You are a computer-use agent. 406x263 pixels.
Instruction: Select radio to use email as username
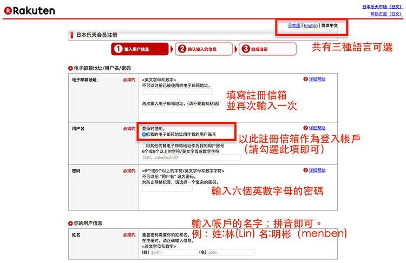144,135
